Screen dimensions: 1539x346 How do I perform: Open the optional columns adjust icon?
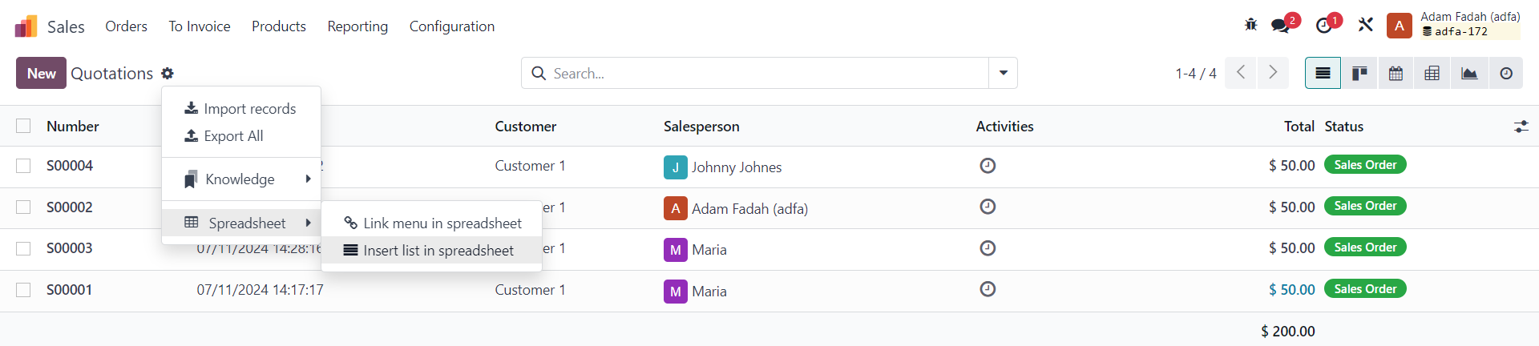tap(1521, 127)
